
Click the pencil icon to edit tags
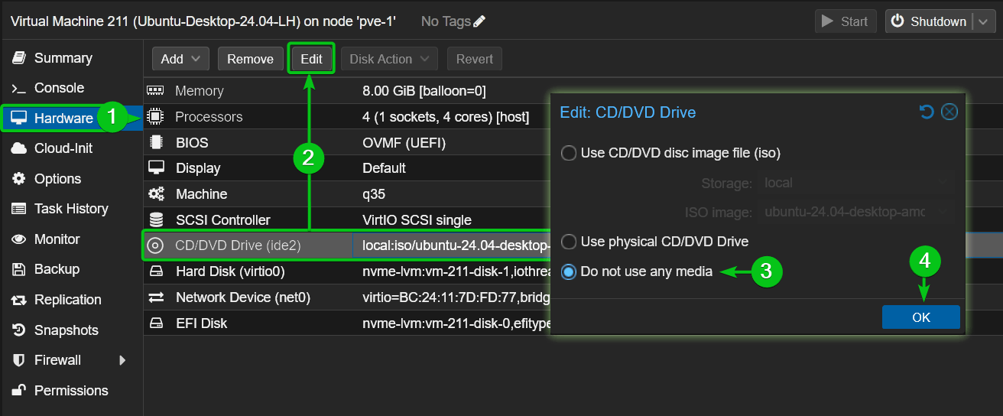click(479, 21)
